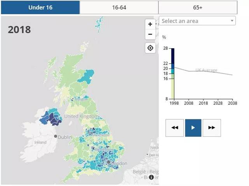This screenshot has width=249, height=186.
Task: Click the Dublin city marker dot
Action: [x=56, y=136]
